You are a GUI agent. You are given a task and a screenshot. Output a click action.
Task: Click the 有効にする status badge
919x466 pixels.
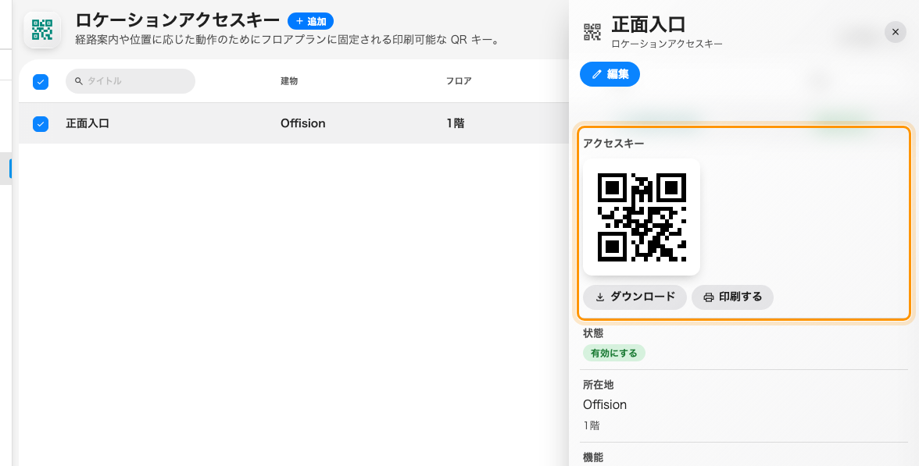coord(613,353)
